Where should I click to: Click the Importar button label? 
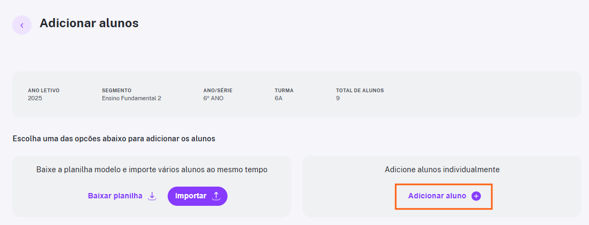(x=191, y=196)
